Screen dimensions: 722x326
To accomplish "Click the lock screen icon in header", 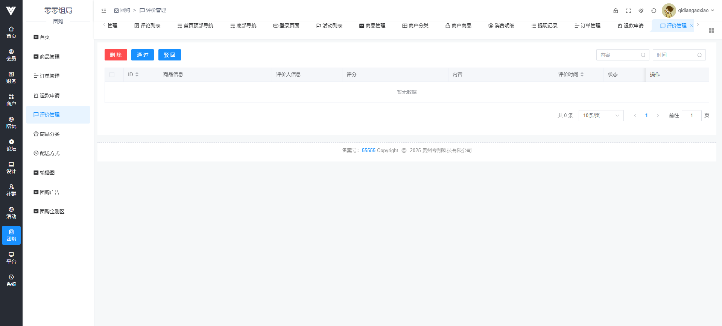I will [x=616, y=11].
